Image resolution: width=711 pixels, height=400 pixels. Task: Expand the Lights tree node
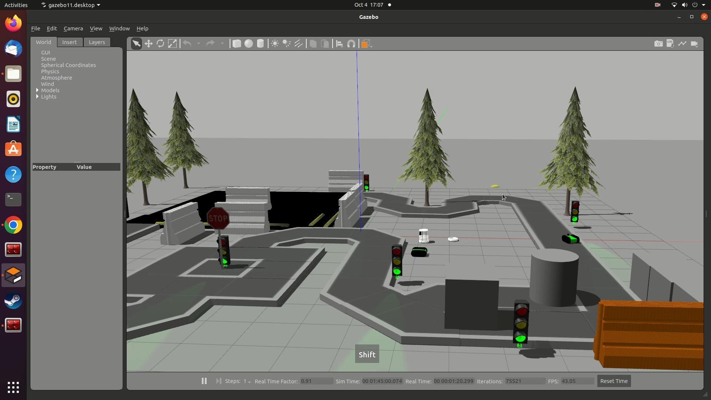click(37, 96)
